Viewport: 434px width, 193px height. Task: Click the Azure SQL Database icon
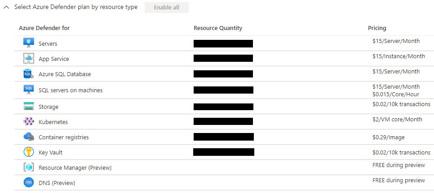click(x=28, y=74)
